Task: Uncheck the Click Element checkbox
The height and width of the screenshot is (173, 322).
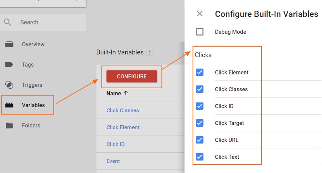Action: (x=199, y=72)
